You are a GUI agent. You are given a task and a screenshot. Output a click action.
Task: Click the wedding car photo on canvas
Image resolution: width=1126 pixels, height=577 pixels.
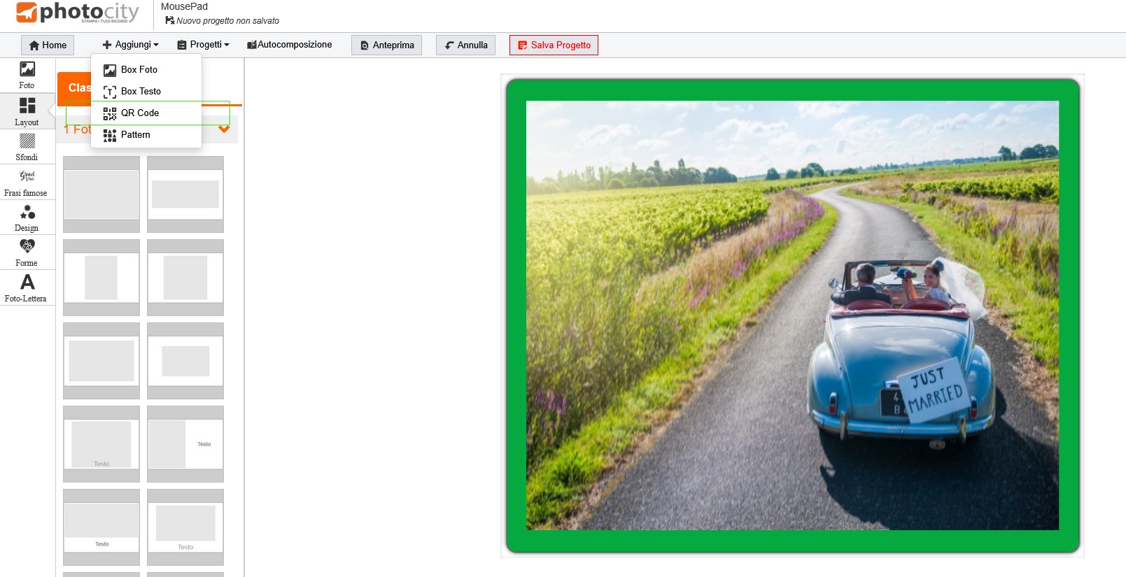click(792, 315)
